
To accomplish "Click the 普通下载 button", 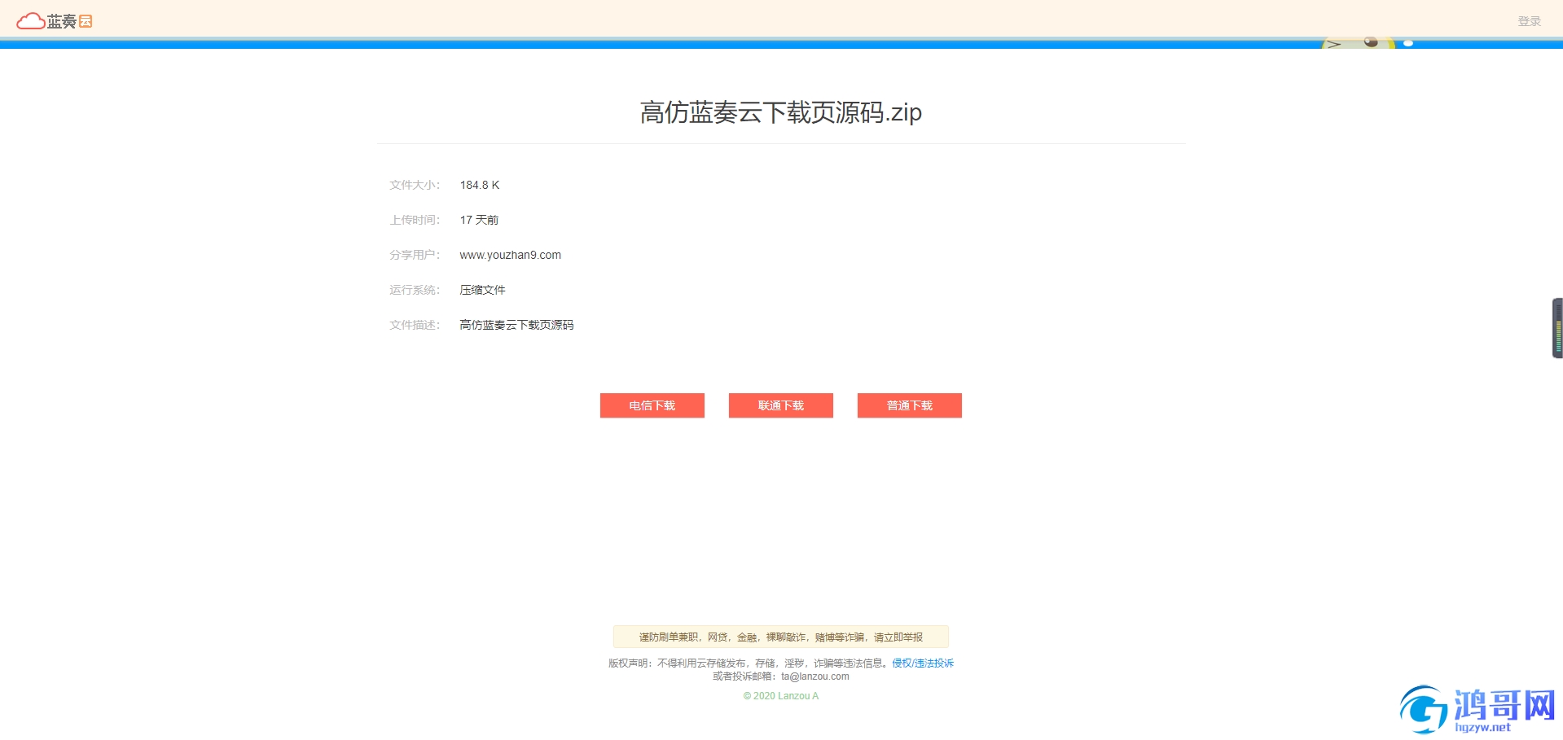I will 909,405.
